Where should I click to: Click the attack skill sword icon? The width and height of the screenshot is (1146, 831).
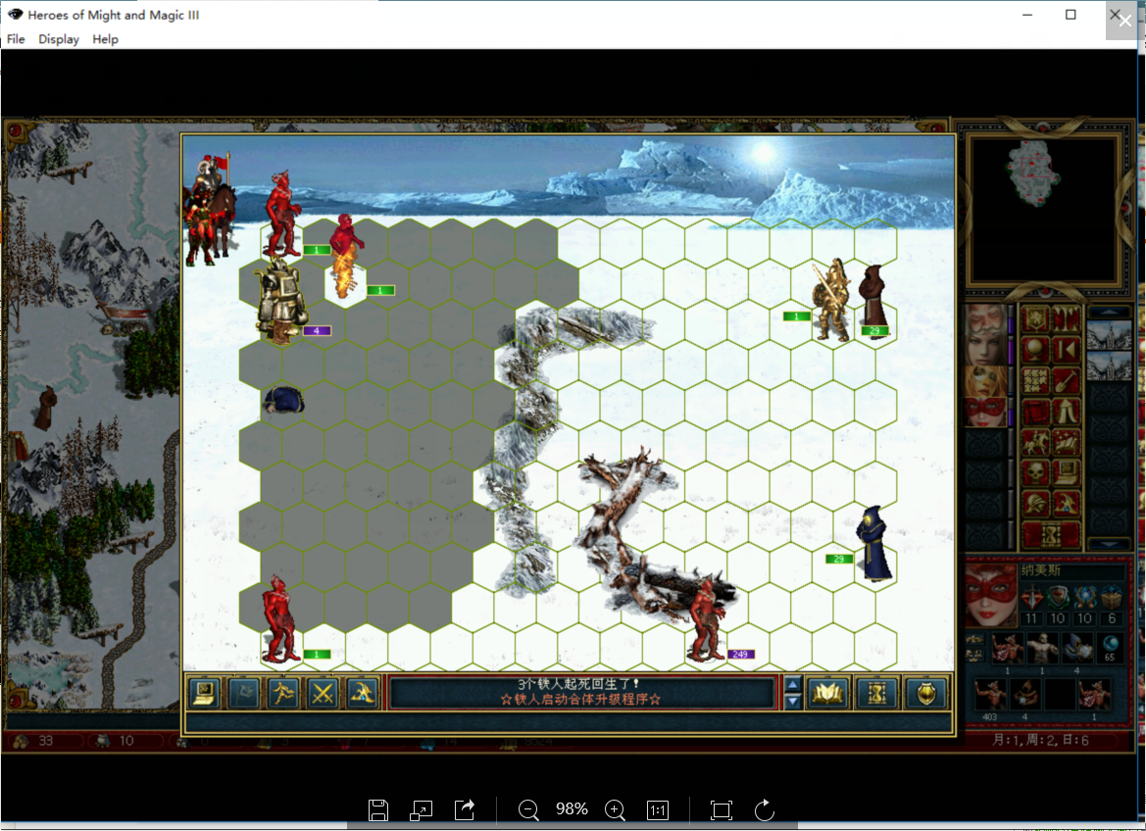[x=1031, y=598]
